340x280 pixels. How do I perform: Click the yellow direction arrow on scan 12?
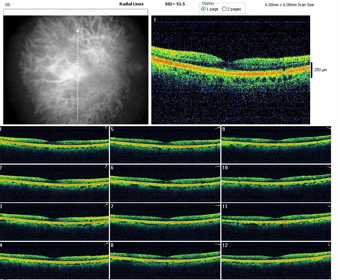[329, 244]
